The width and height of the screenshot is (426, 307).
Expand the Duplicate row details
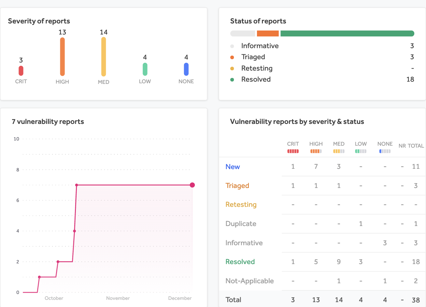point(241,224)
